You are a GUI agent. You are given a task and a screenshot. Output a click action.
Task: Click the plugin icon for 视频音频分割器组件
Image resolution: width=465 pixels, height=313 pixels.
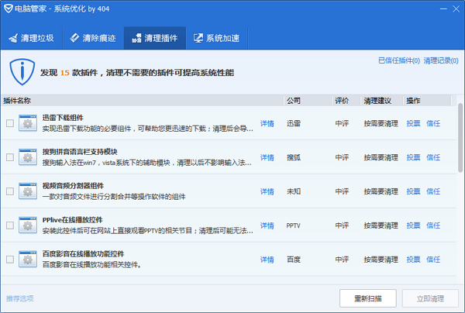coord(28,191)
